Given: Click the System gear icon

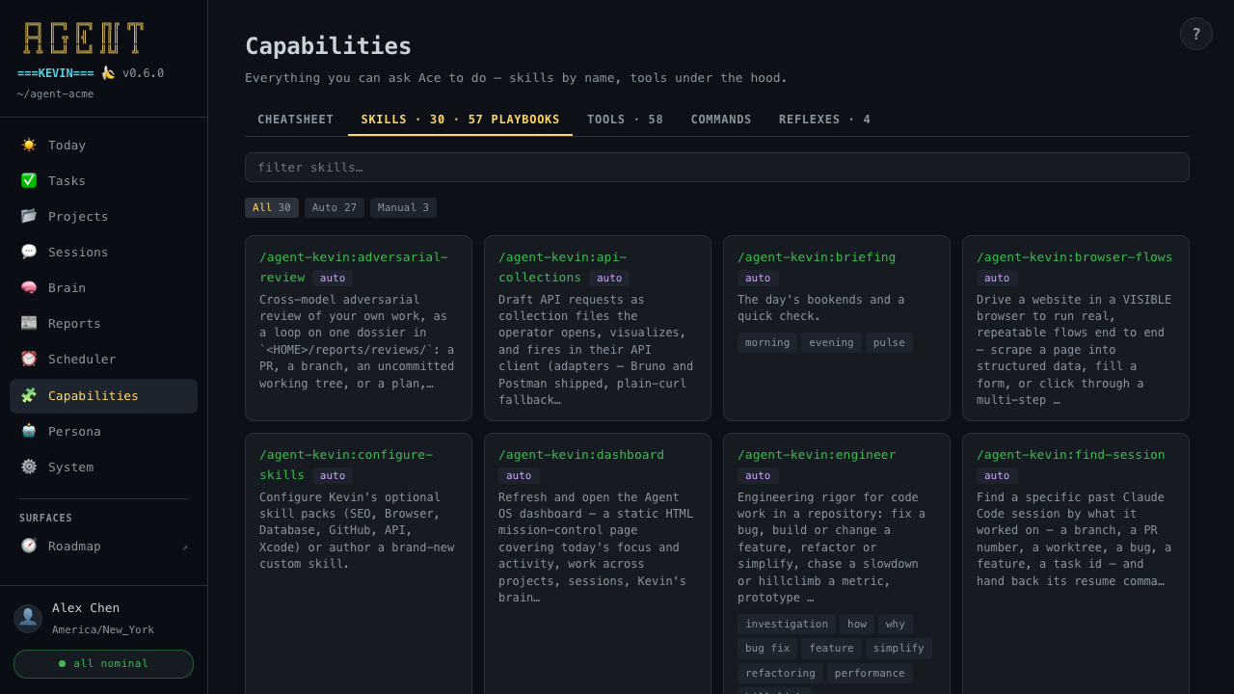Looking at the screenshot, I should tap(29, 467).
